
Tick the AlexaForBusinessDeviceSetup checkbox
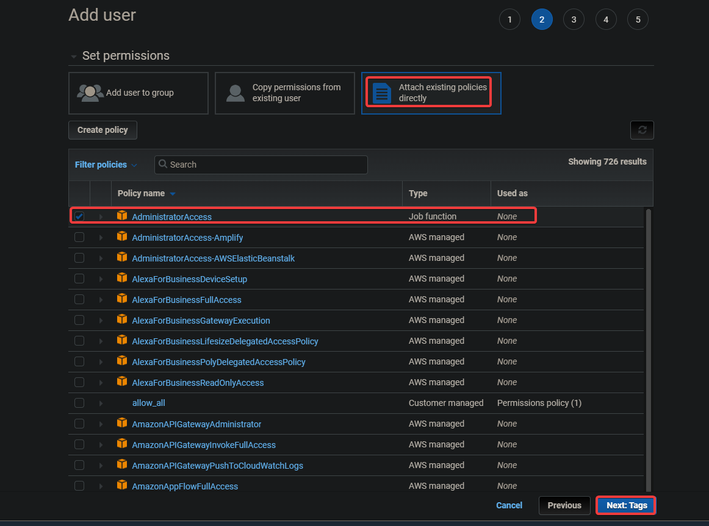[79, 279]
